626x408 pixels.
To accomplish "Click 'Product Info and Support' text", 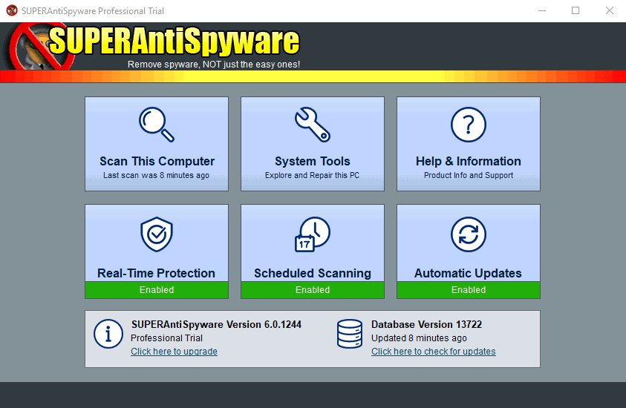I will (x=469, y=175).
